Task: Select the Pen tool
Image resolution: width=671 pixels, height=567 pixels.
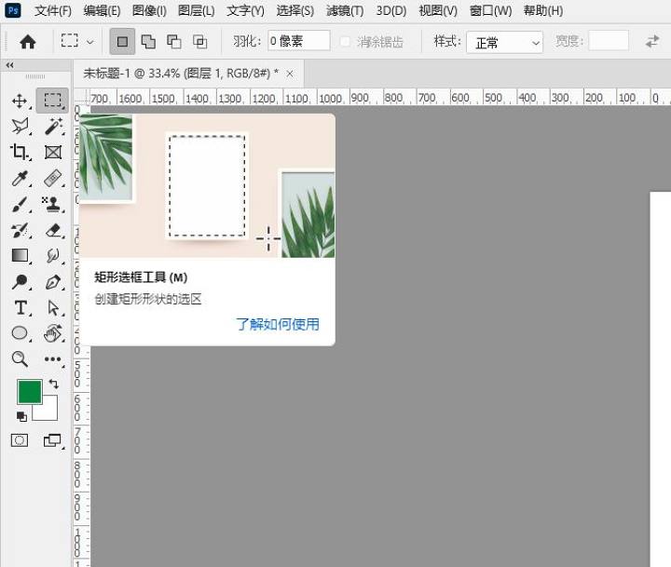Action: [53, 282]
